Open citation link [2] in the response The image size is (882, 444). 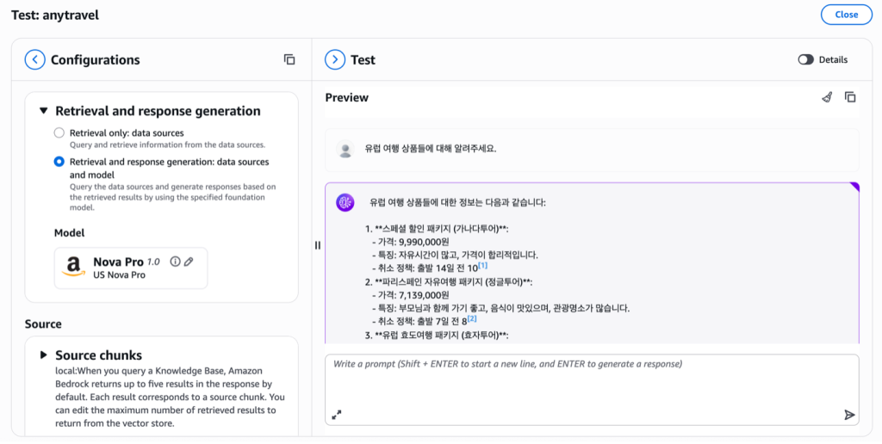click(x=471, y=318)
